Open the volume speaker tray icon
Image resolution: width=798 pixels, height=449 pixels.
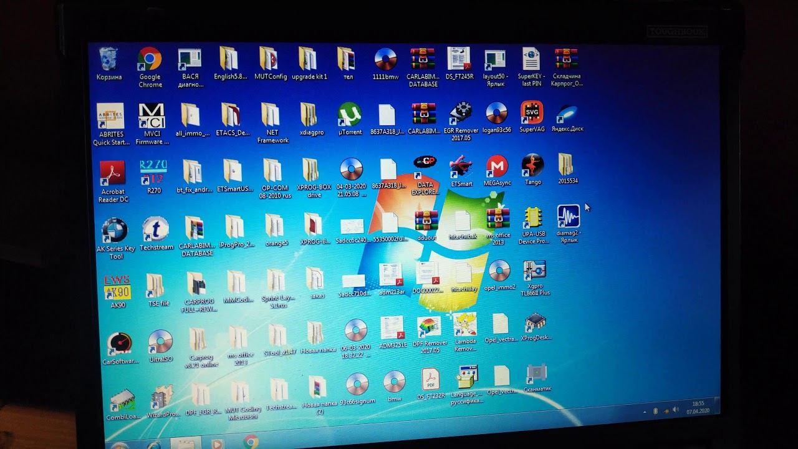click(x=676, y=410)
